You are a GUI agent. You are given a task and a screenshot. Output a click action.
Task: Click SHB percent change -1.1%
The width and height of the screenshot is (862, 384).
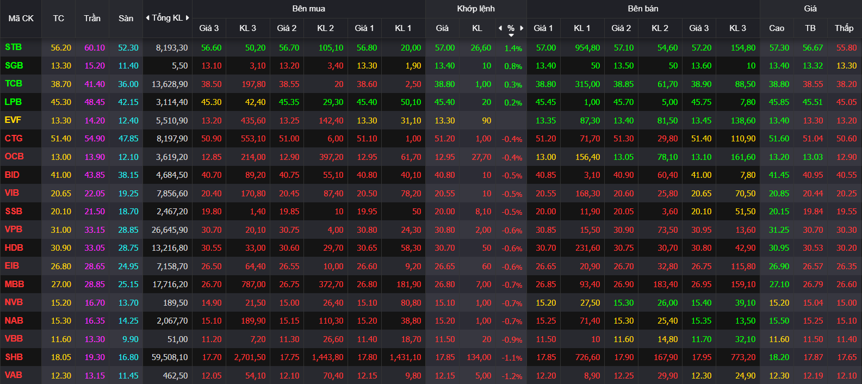(x=512, y=358)
